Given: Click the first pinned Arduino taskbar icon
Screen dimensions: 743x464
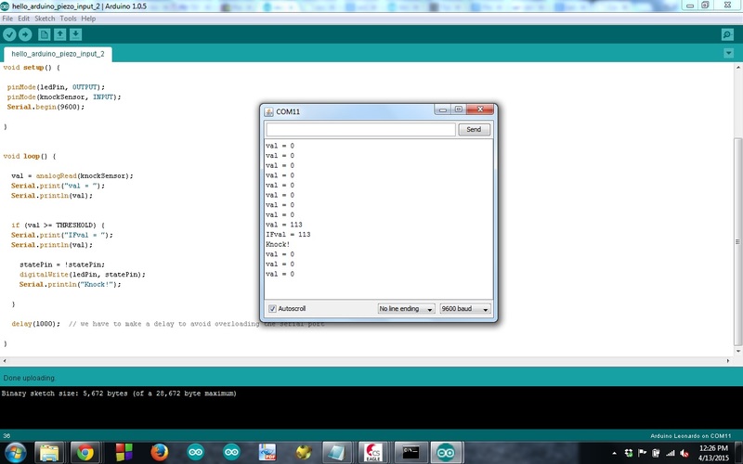Looking at the screenshot, I should point(196,453).
